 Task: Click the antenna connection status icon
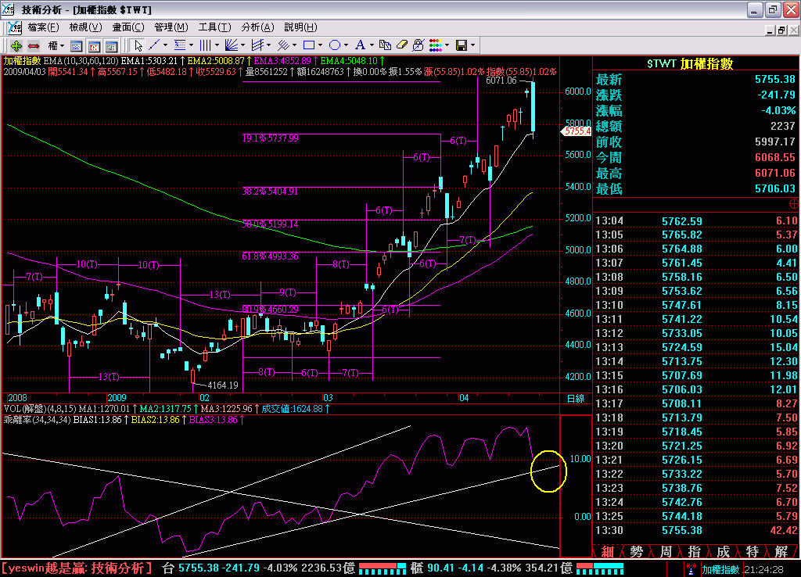pyautogui.click(x=691, y=569)
